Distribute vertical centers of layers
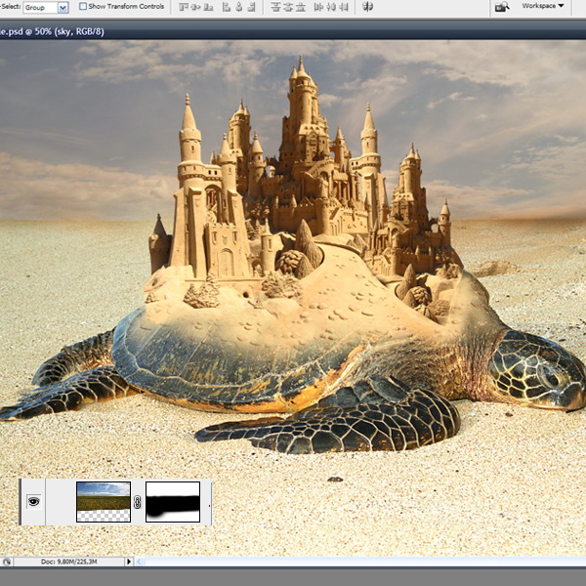The height and width of the screenshot is (586, 586). coord(288,7)
